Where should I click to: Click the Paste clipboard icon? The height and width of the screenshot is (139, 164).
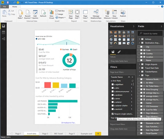click(4, 13)
